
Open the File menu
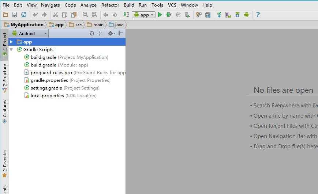click(x=6, y=5)
